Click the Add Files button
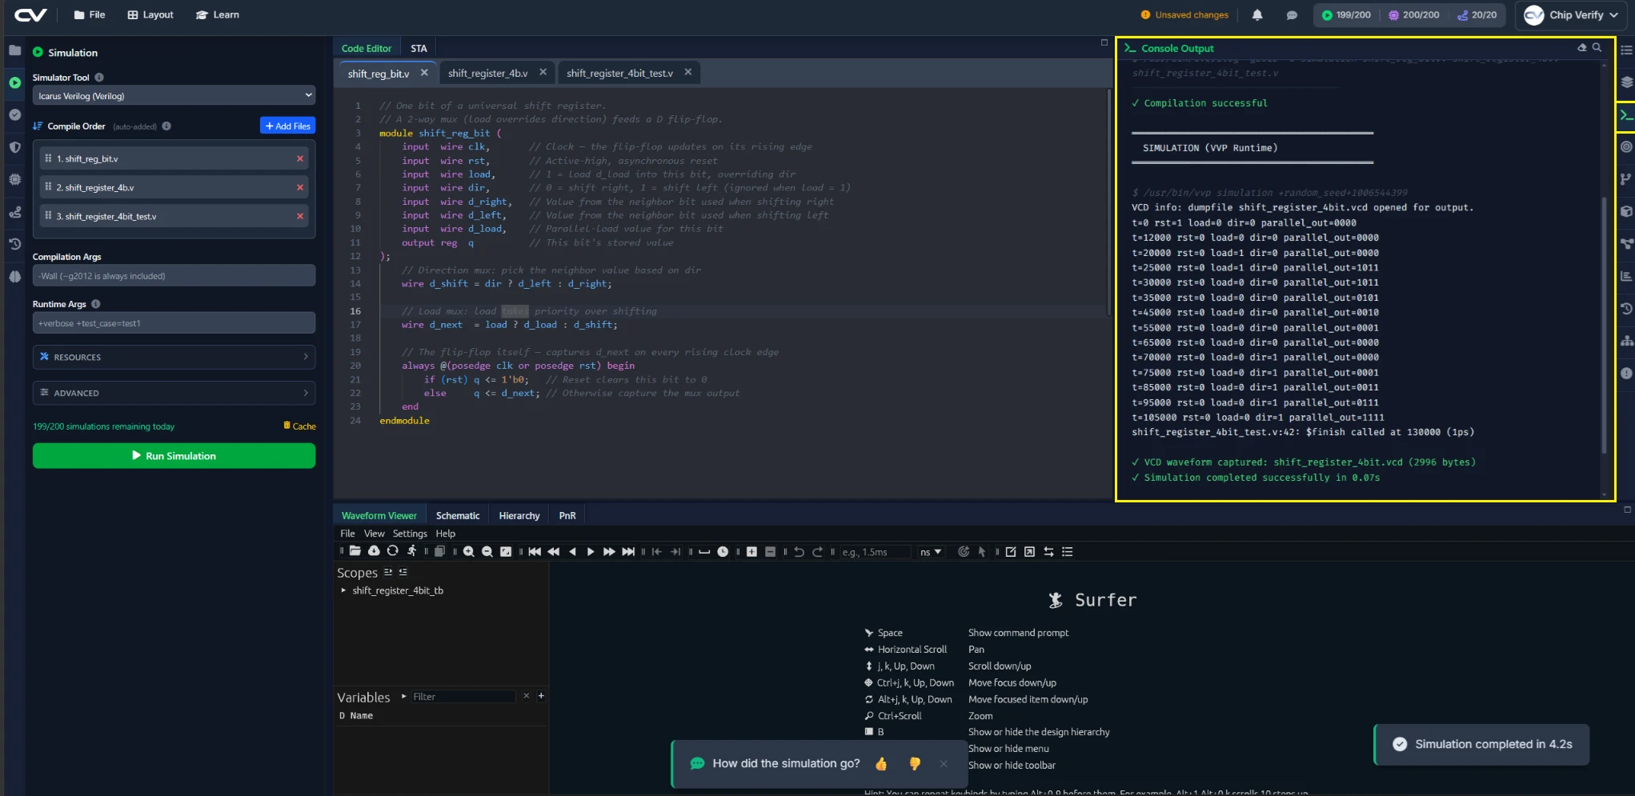Image resolution: width=1635 pixels, height=796 pixels. click(287, 126)
